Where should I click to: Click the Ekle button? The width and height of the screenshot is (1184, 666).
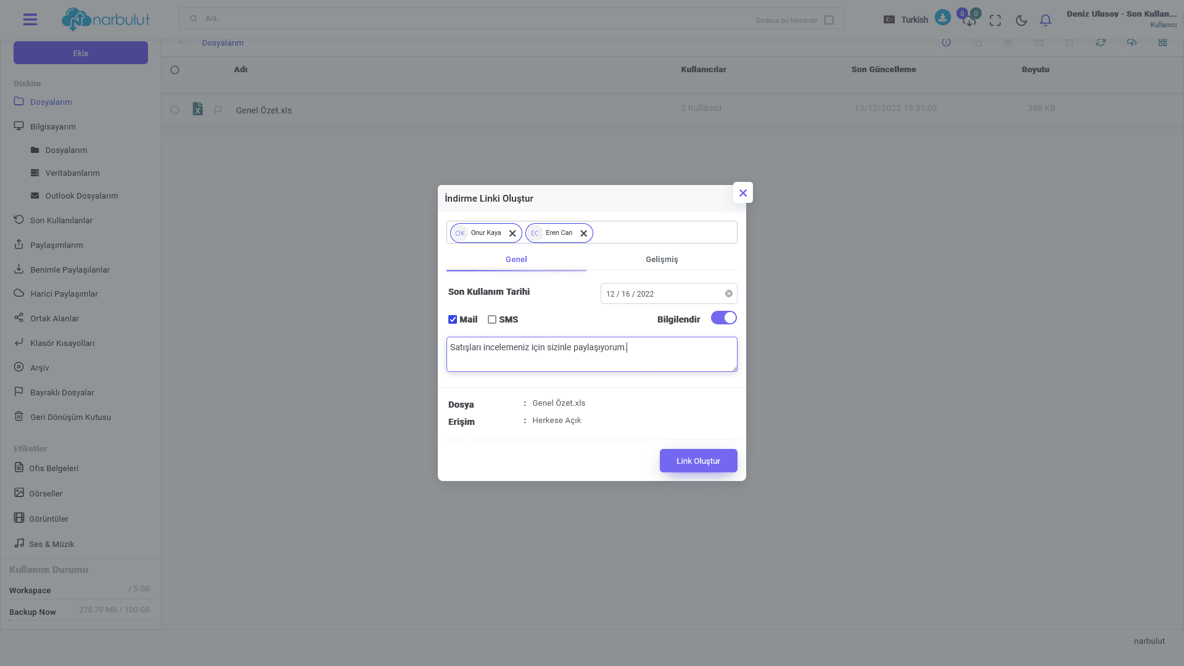81,53
